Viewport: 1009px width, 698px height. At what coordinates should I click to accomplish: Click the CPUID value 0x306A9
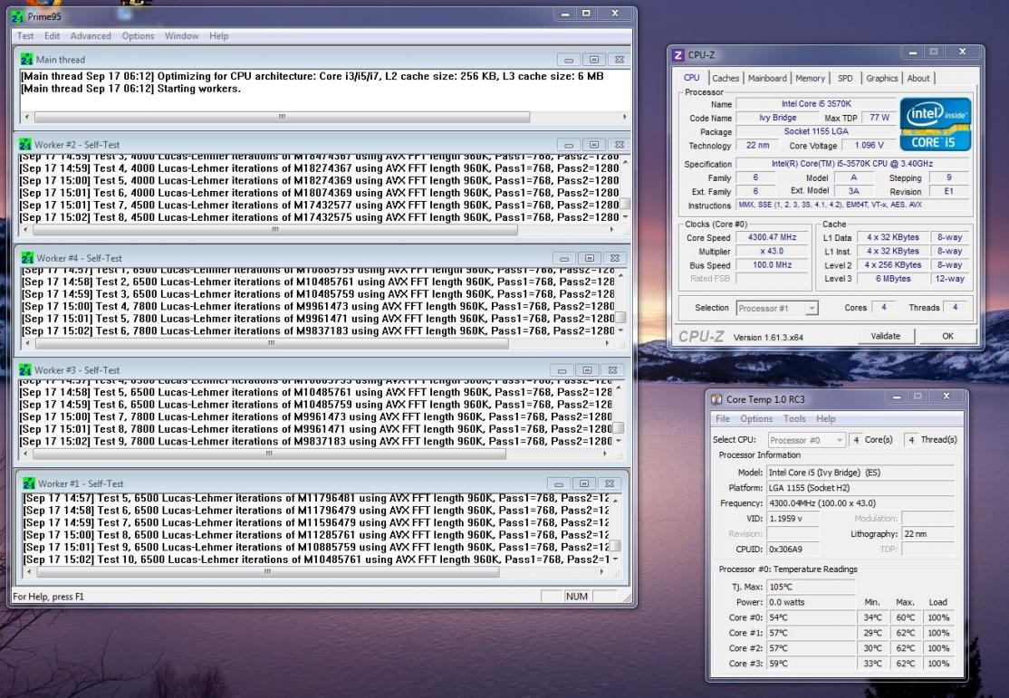[x=793, y=550]
